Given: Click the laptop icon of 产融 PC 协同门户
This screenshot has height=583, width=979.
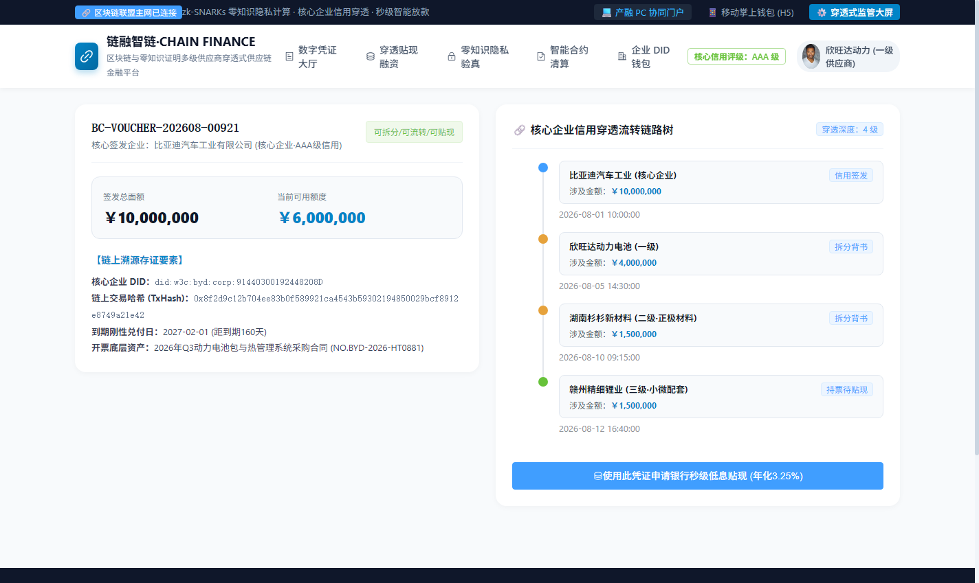Looking at the screenshot, I should click(606, 12).
